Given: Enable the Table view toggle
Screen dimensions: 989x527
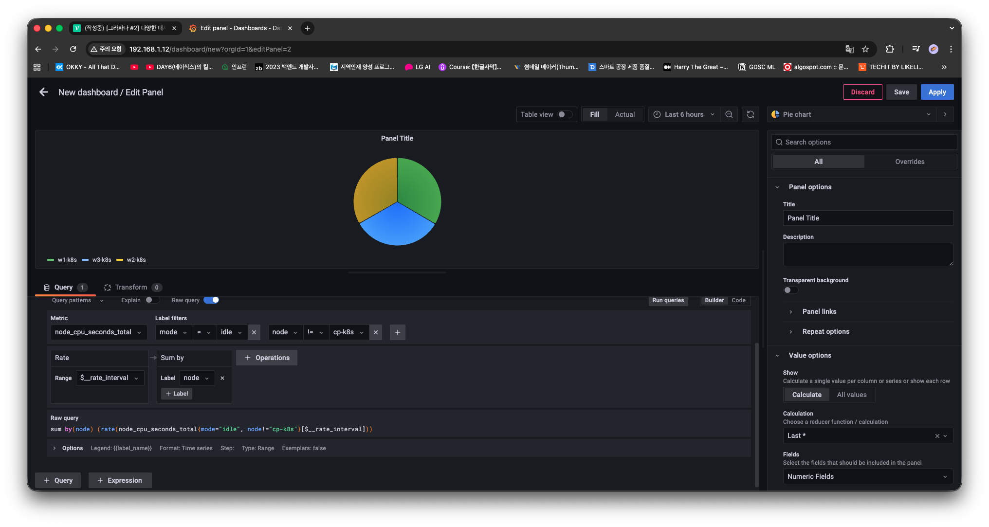Looking at the screenshot, I should tap(565, 114).
